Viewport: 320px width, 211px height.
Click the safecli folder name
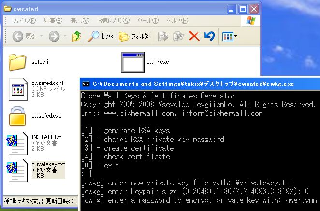tap(40, 62)
